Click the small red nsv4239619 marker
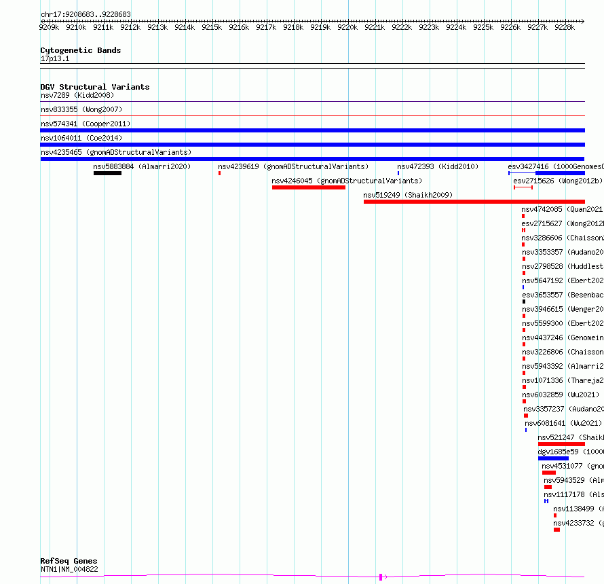Viewport: 604px width, 584px height. click(x=220, y=173)
